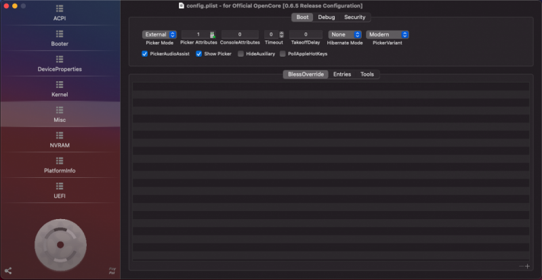Open the ACPI section in the sidebar

pyautogui.click(x=60, y=13)
